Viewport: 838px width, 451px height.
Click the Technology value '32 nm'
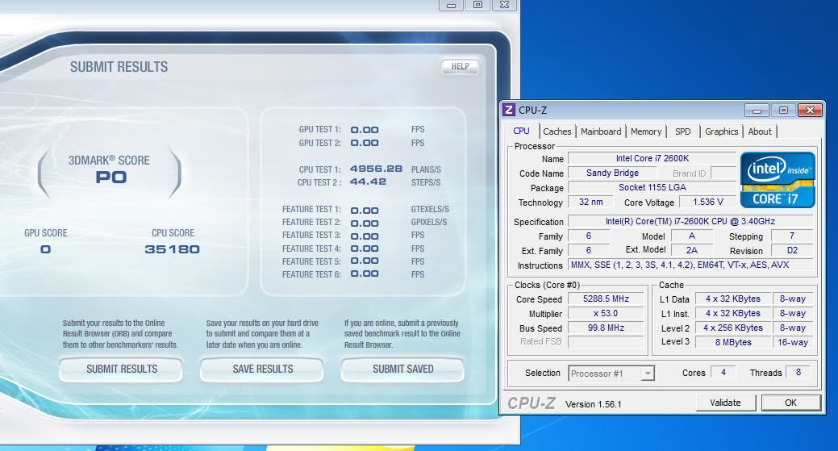tap(590, 202)
